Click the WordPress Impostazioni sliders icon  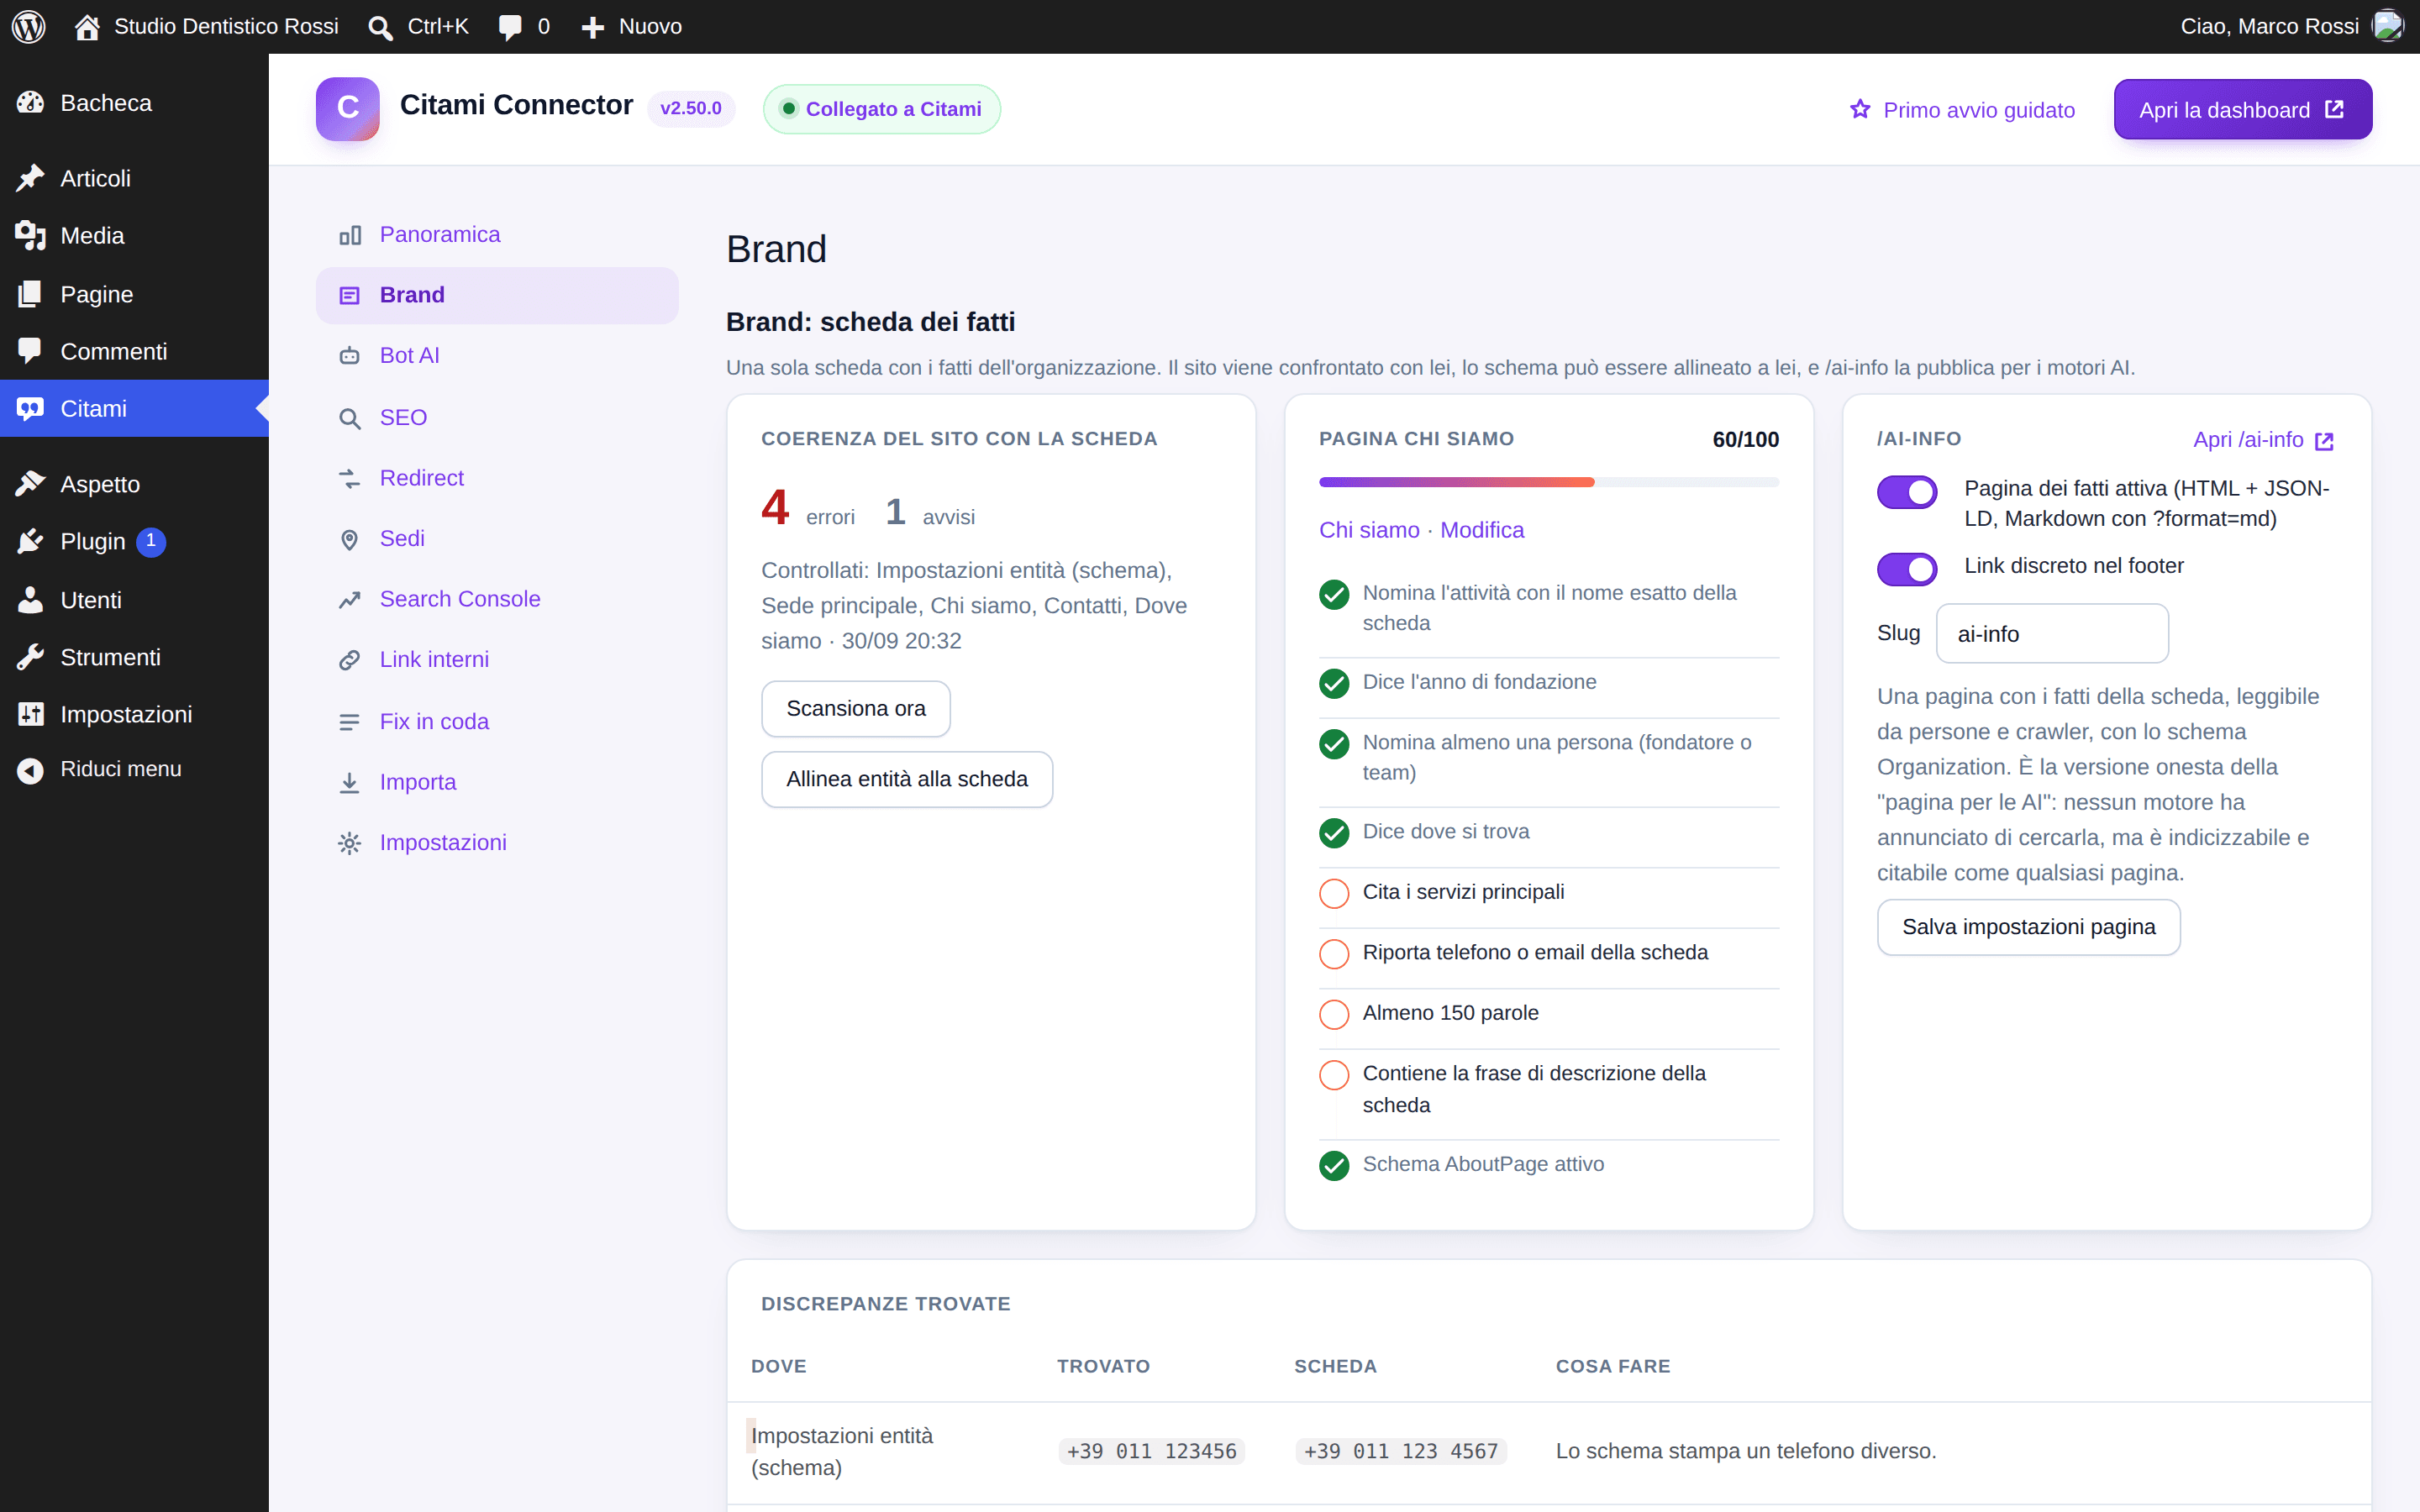point(30,714)
